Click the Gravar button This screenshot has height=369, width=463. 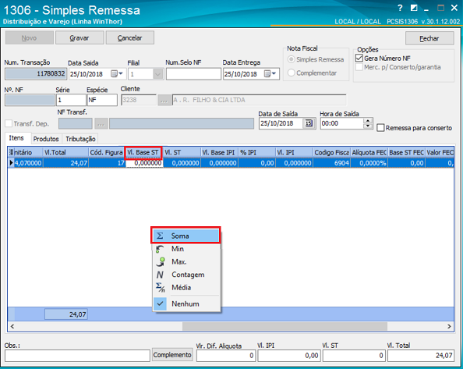click(x=80, y=37)
